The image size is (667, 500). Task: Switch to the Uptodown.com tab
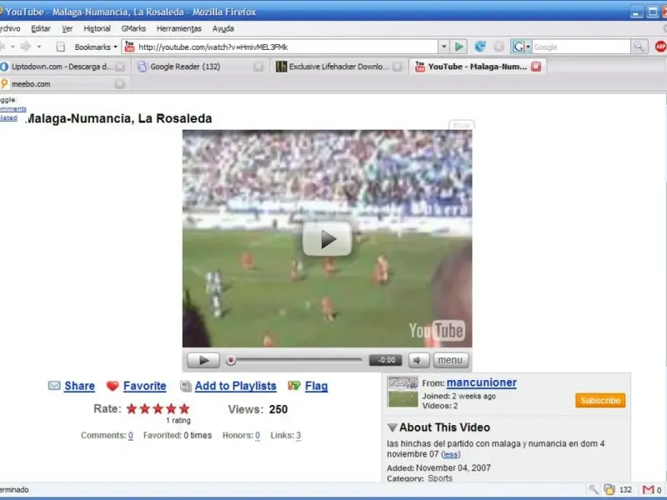point(62,67)
